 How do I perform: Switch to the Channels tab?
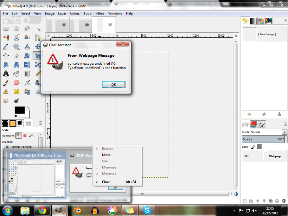point(254,124)
